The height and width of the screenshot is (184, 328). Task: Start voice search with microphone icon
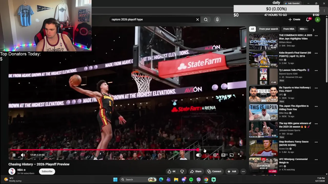coord(217,19)
